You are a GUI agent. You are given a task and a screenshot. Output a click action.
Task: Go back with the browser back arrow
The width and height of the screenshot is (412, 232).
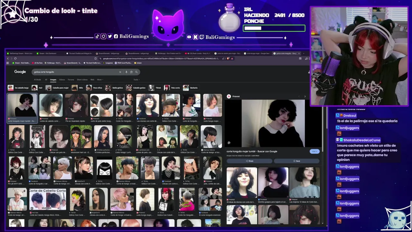(x=8, y=58)
